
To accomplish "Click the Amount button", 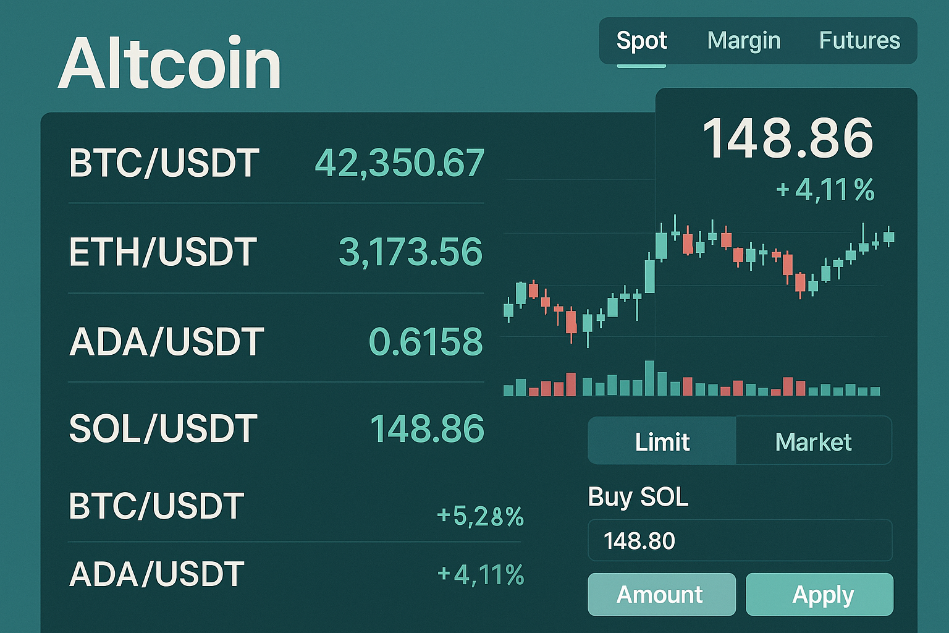I will pos(662,594).
